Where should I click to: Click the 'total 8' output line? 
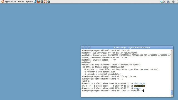click(x=85, y=81)
